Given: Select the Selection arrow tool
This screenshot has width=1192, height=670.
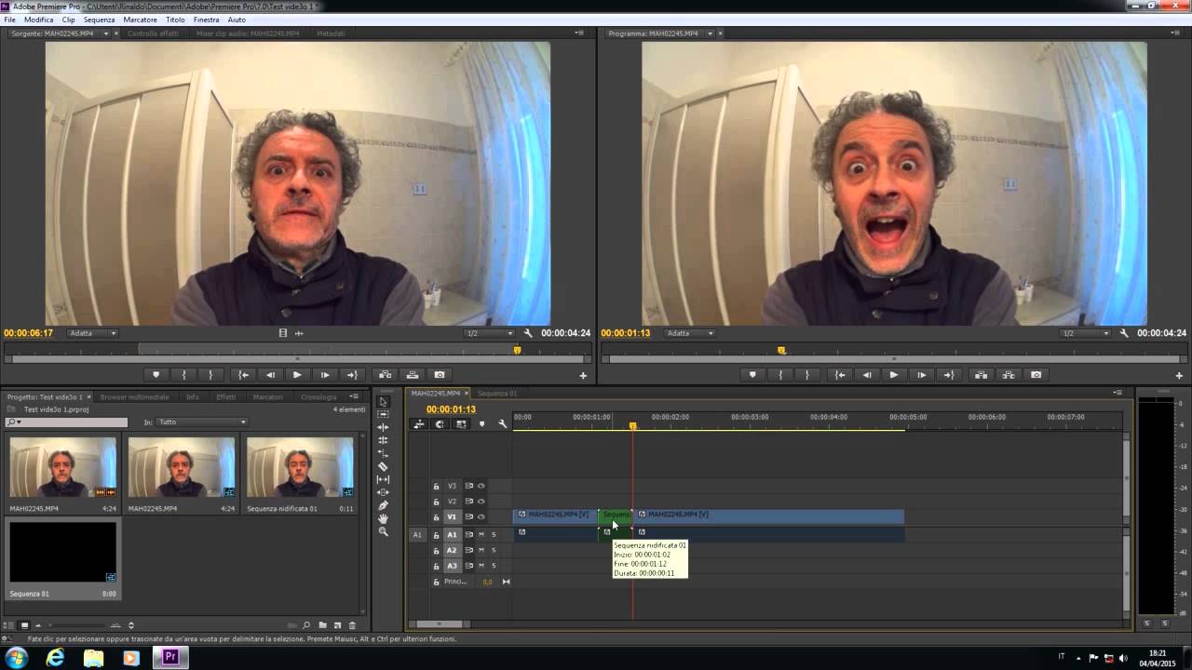Looking at the screenshot, I should pyautogui.click(x=383, y=402).
